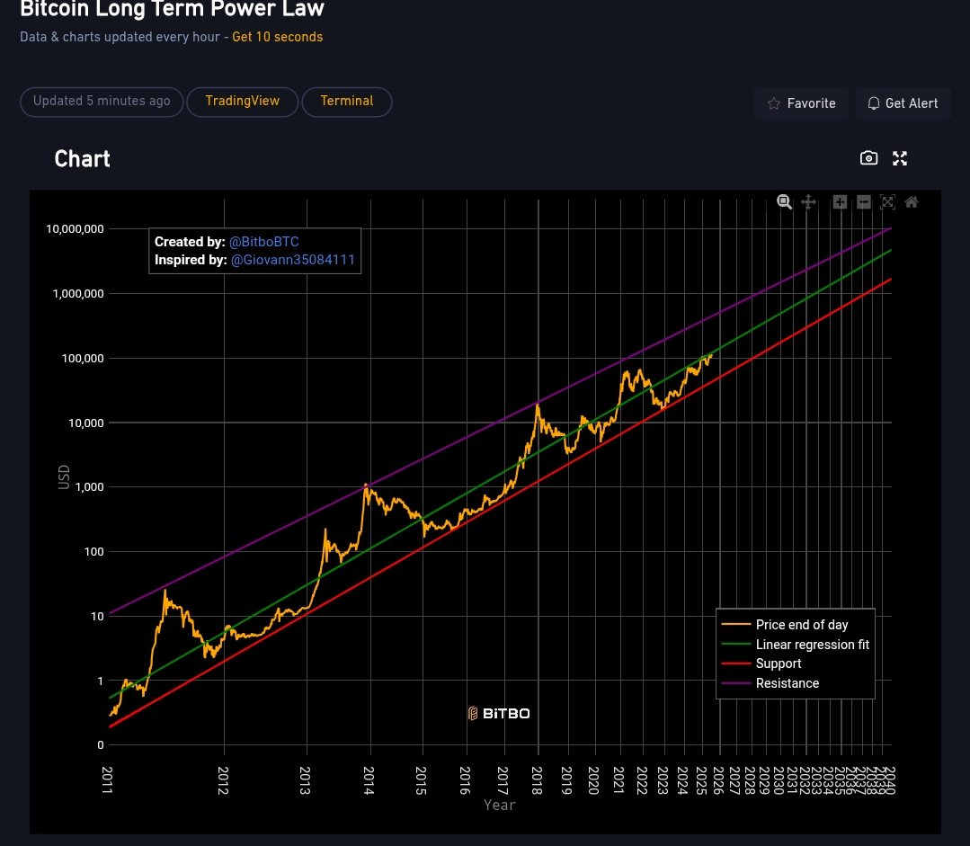
Task: Reset axes with the home icon
Action: point(912,201)
